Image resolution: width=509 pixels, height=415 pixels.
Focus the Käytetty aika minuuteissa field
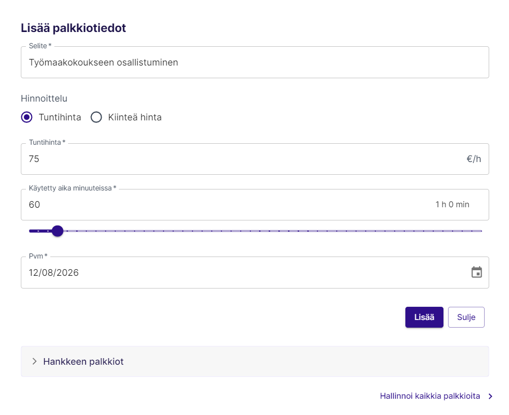coord(224,205)
